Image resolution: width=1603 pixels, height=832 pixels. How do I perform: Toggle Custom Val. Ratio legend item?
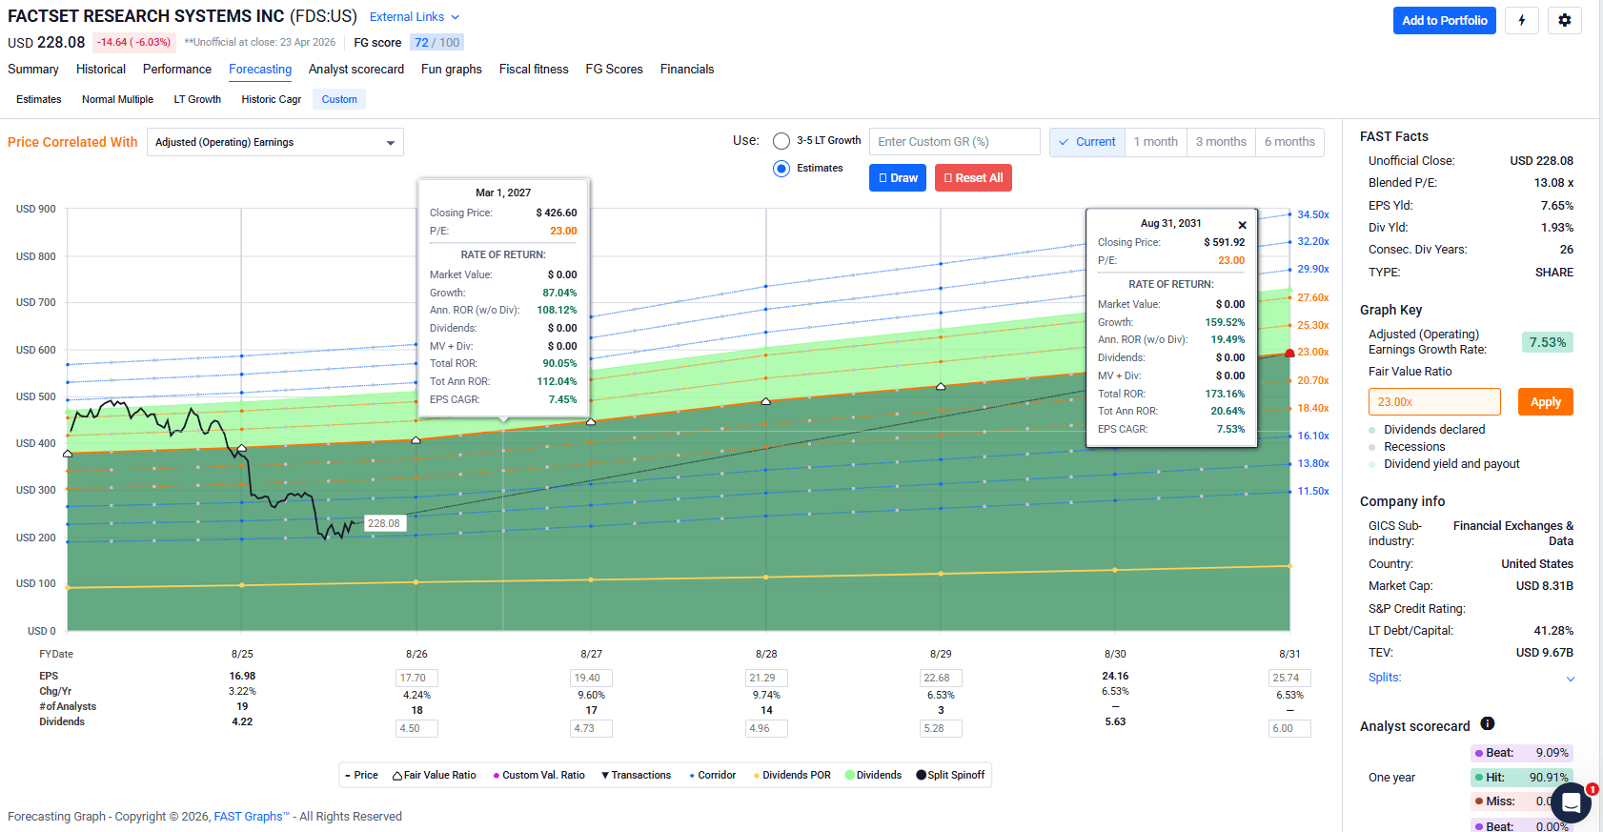click(x=538, y=776)
